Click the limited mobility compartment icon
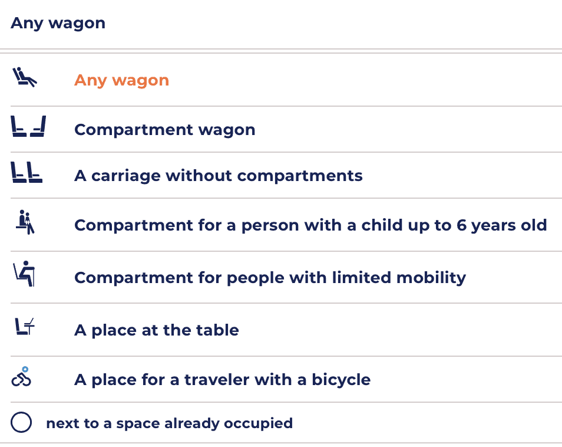The height and width of the screenshot is (447, 562). [25, 275]
